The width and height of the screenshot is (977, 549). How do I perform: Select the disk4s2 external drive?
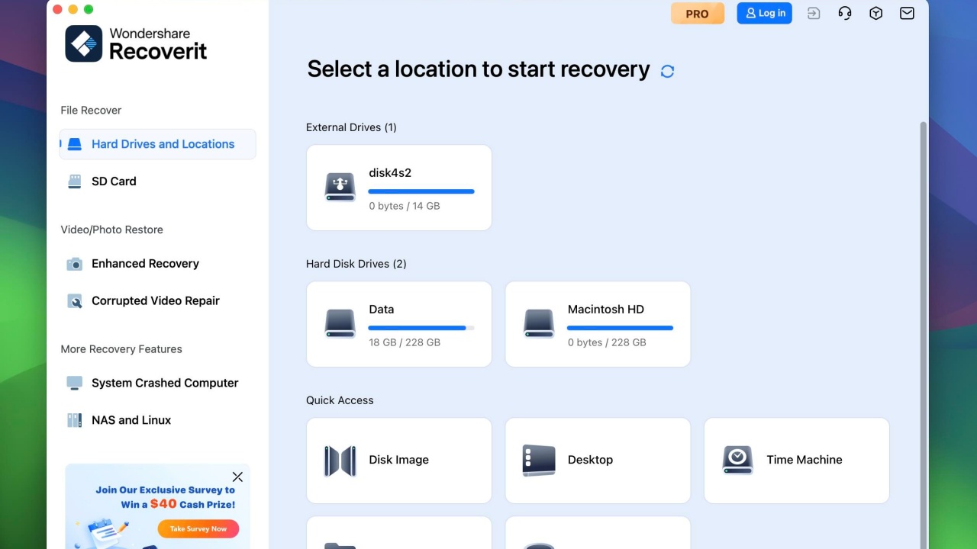(398, 187)
